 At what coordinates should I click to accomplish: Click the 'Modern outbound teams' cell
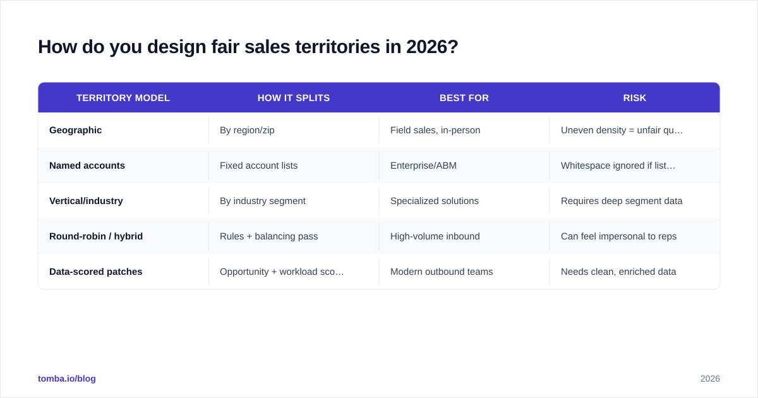pos(464,272)
